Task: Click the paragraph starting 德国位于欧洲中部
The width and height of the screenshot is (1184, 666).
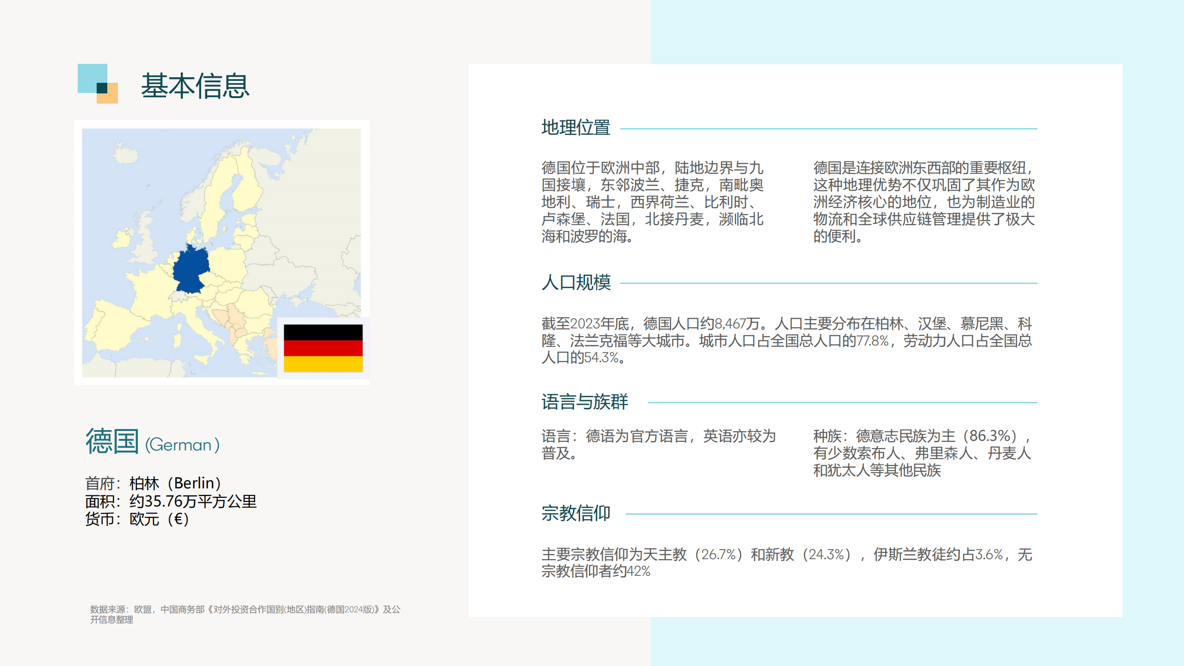Action: (x=652, y=202)
